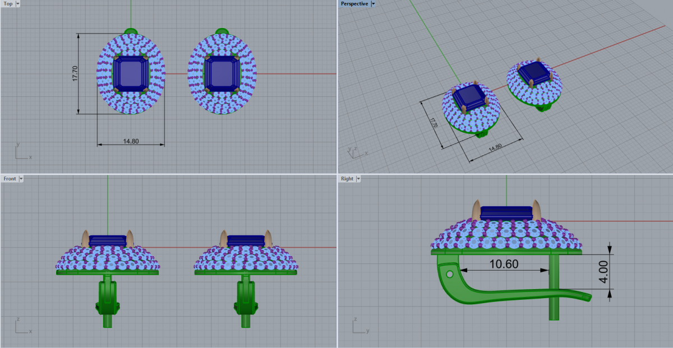Click the XYZ axis icon in Perspective viewport
The height and width of the screenshot is (348, 673).
click(x=358, y=151)
